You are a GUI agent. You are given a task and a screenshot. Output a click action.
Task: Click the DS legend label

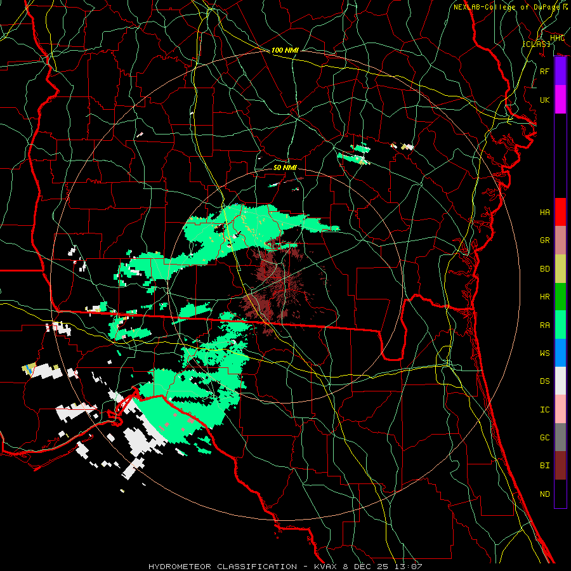pos(544,381)
